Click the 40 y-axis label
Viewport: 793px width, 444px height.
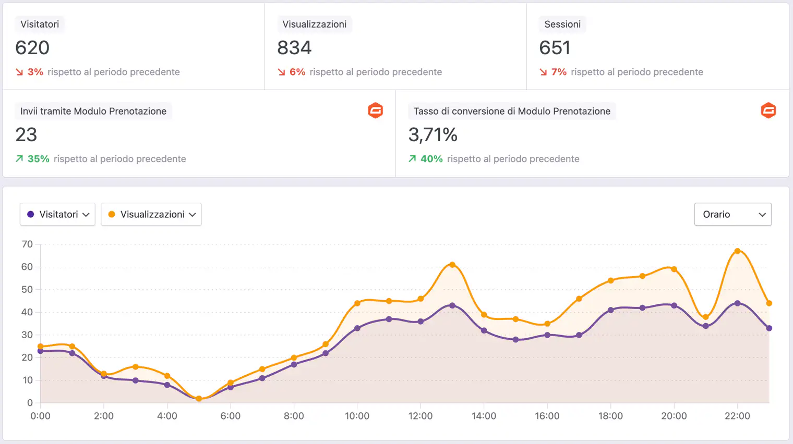pyautogui.click(x=27, y=312)
